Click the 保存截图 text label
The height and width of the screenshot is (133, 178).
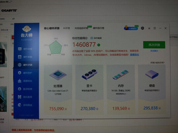[98, 38]
